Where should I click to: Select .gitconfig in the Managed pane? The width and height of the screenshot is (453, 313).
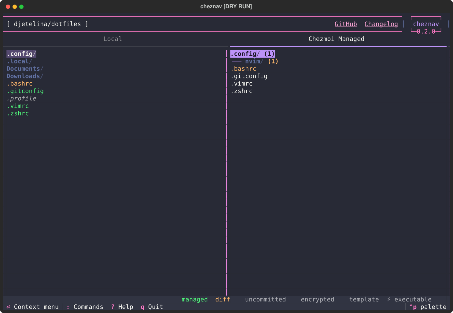(x=249, y=76)
